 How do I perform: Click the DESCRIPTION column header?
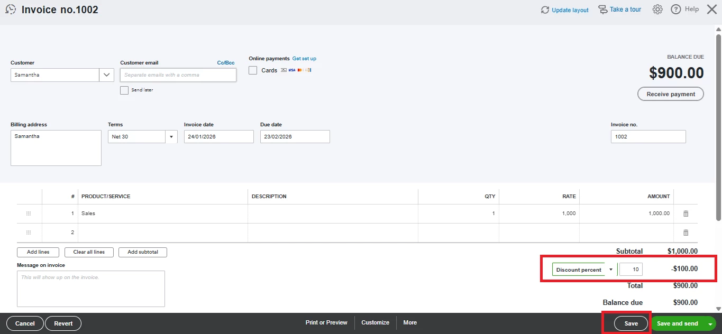click(269, 197)
